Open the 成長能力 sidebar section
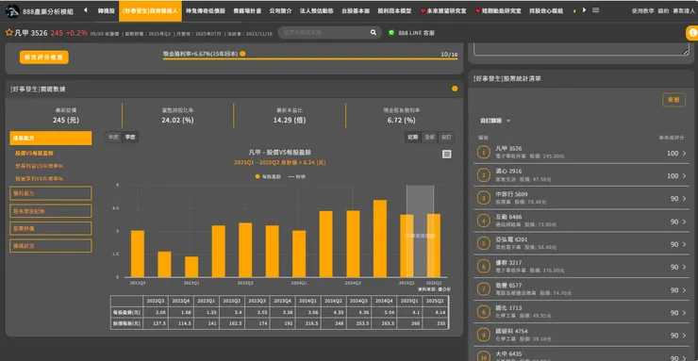This screenshot has height=361, width=698. coord(51,139)
